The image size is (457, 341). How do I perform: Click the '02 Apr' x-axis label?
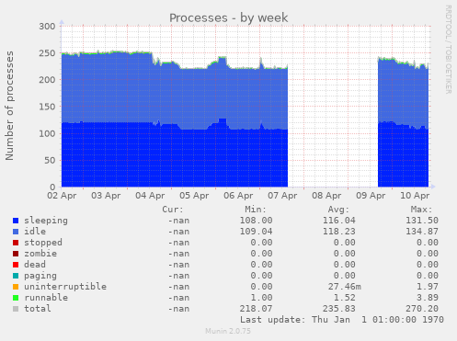tap(62, 196)
